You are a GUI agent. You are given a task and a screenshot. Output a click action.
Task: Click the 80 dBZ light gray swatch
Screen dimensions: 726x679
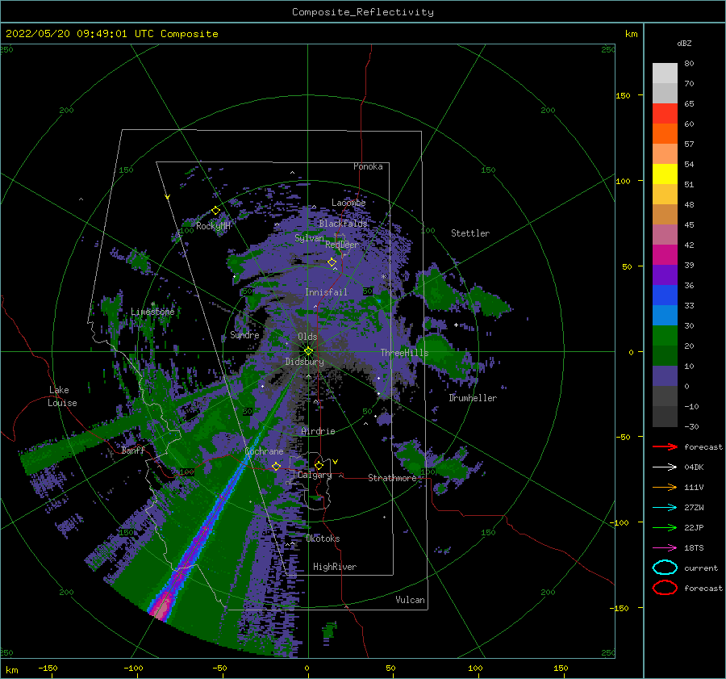click(x=665, y=73)
